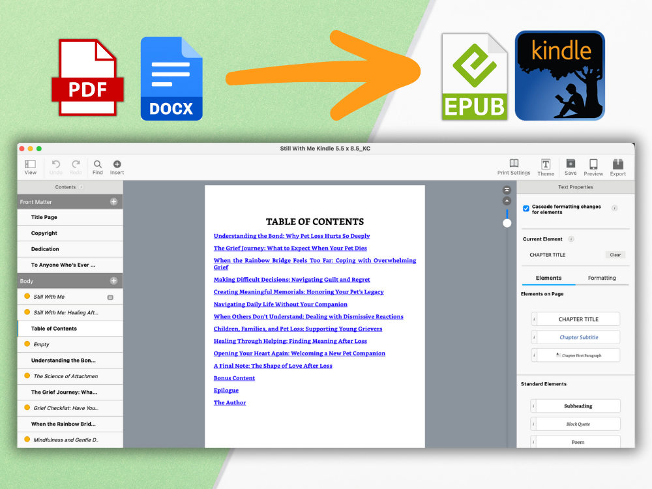Follow 'Making Difficult Decisions' contents link
This screenshot has height=489, width=652.
[x=291, y=280]
